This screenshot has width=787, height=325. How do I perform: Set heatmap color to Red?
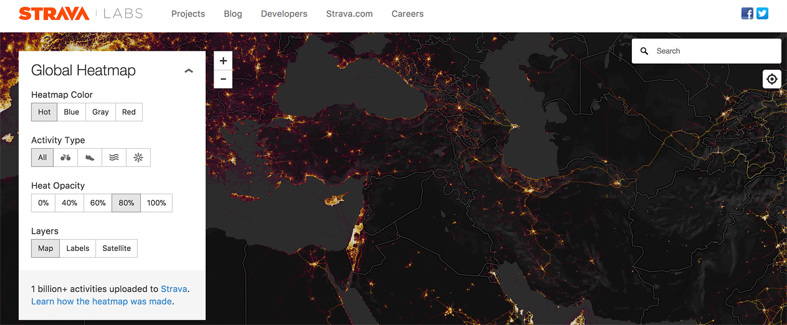coord(129,112)
